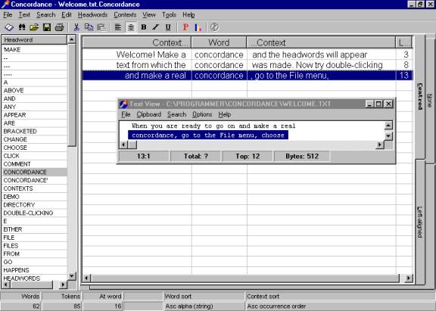
Task: Open Text View's Clipboard menu
Action: point(149,114)
